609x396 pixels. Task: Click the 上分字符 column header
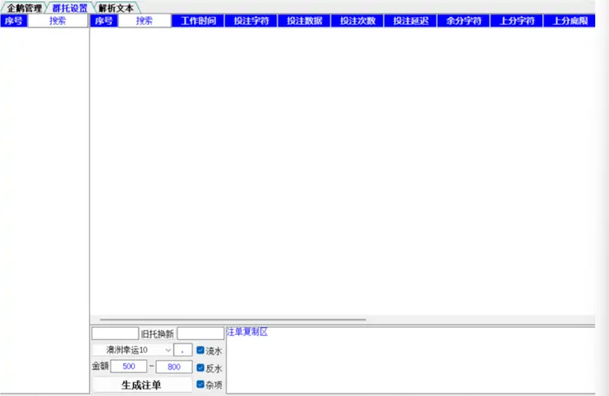pos(518,21)
